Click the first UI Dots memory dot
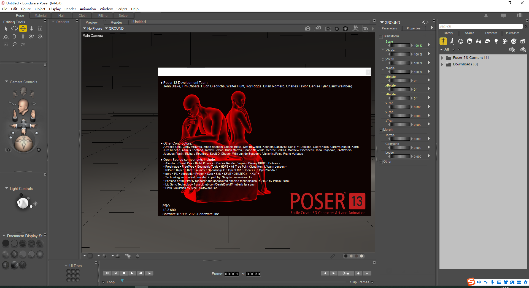The image size is (529, 288). click(69, 271)
